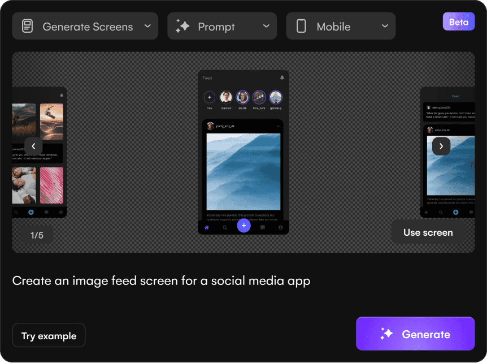Open the Mobile device dropdown
This screenshot has width=487, height=363.
341,26
